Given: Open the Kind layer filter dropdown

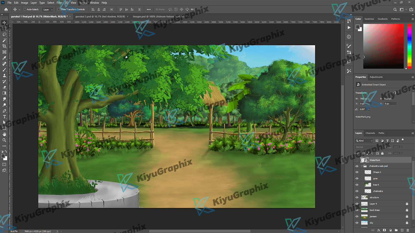Looking at the screenshot, I should (x=364, y=141).
